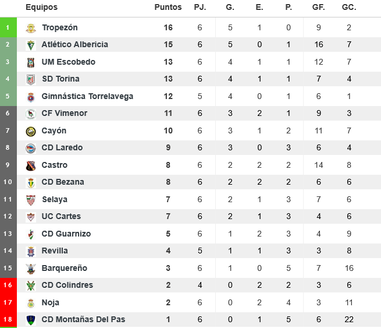Click the Tropezón team crest icon
This screenshot has width=381, height=328.
[x=31, y=28]
